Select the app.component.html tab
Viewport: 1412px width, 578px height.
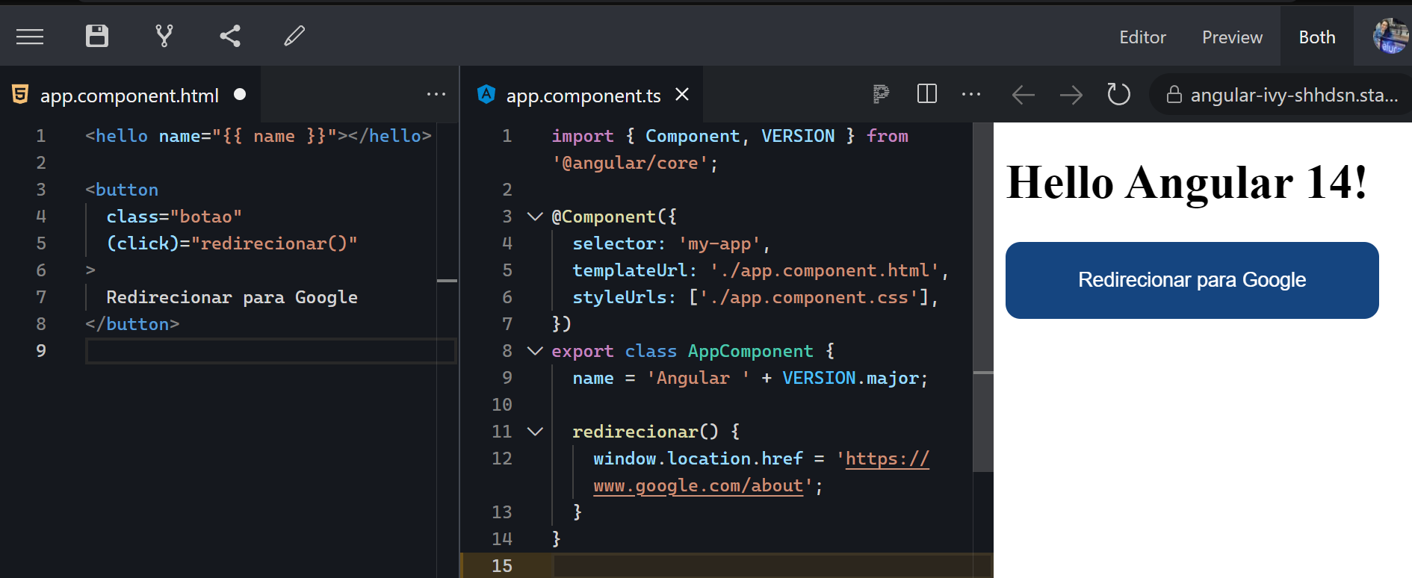[129, 96]
